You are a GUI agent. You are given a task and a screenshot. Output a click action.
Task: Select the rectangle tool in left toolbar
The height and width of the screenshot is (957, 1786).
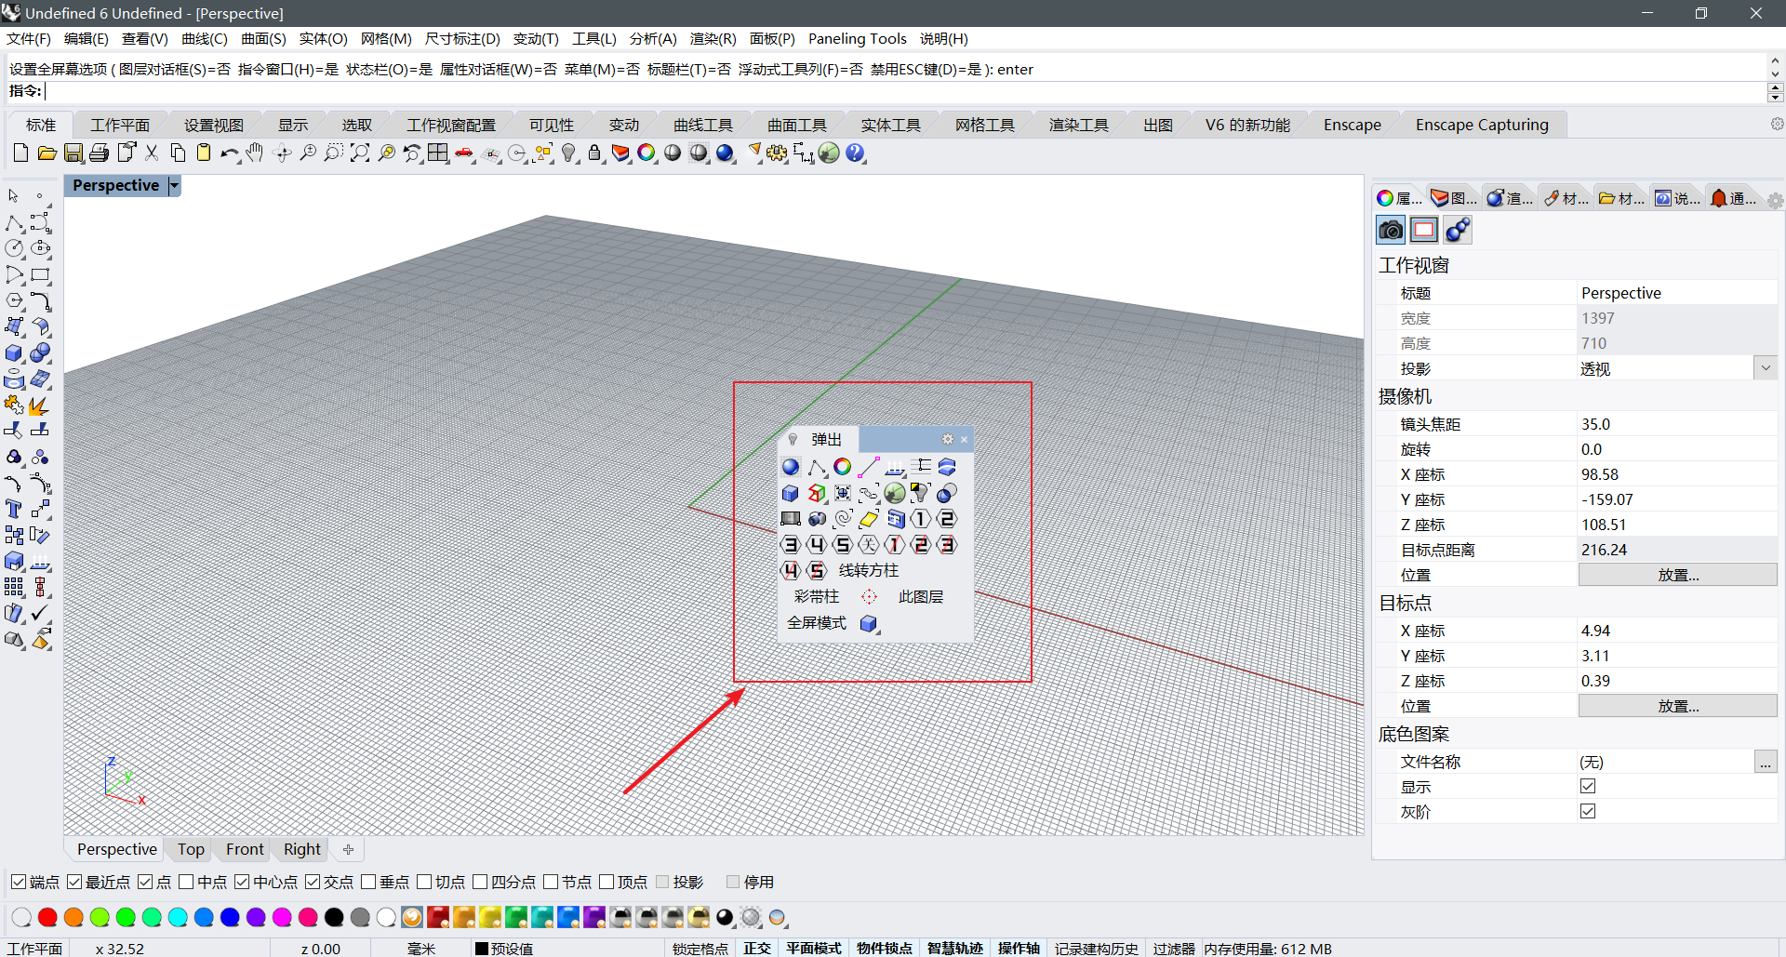pyautogui.click(x=41, y=275)
